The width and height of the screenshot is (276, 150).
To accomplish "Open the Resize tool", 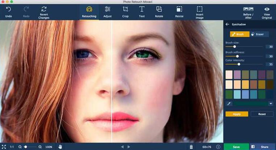I will [x=179, y=12].
